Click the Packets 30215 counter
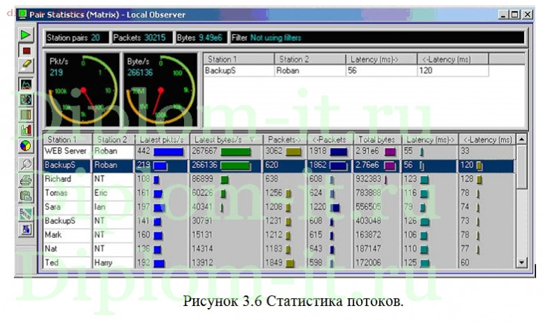 141,38
